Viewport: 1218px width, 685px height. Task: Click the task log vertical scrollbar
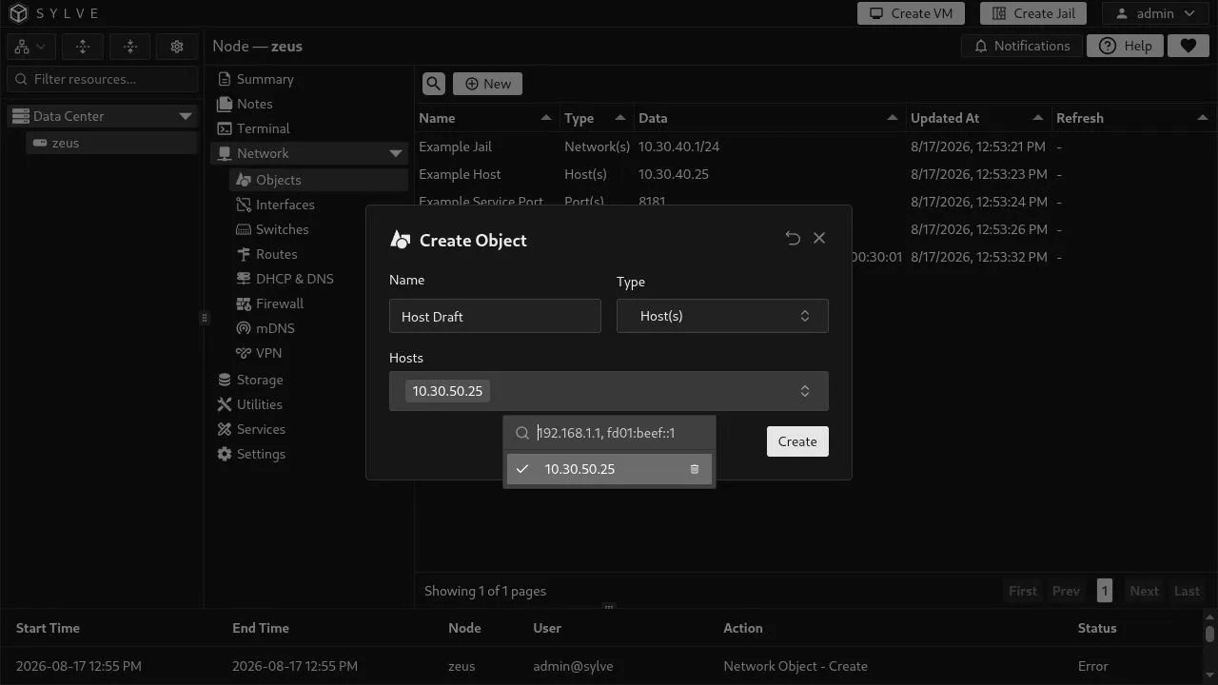click(1209, 635)
